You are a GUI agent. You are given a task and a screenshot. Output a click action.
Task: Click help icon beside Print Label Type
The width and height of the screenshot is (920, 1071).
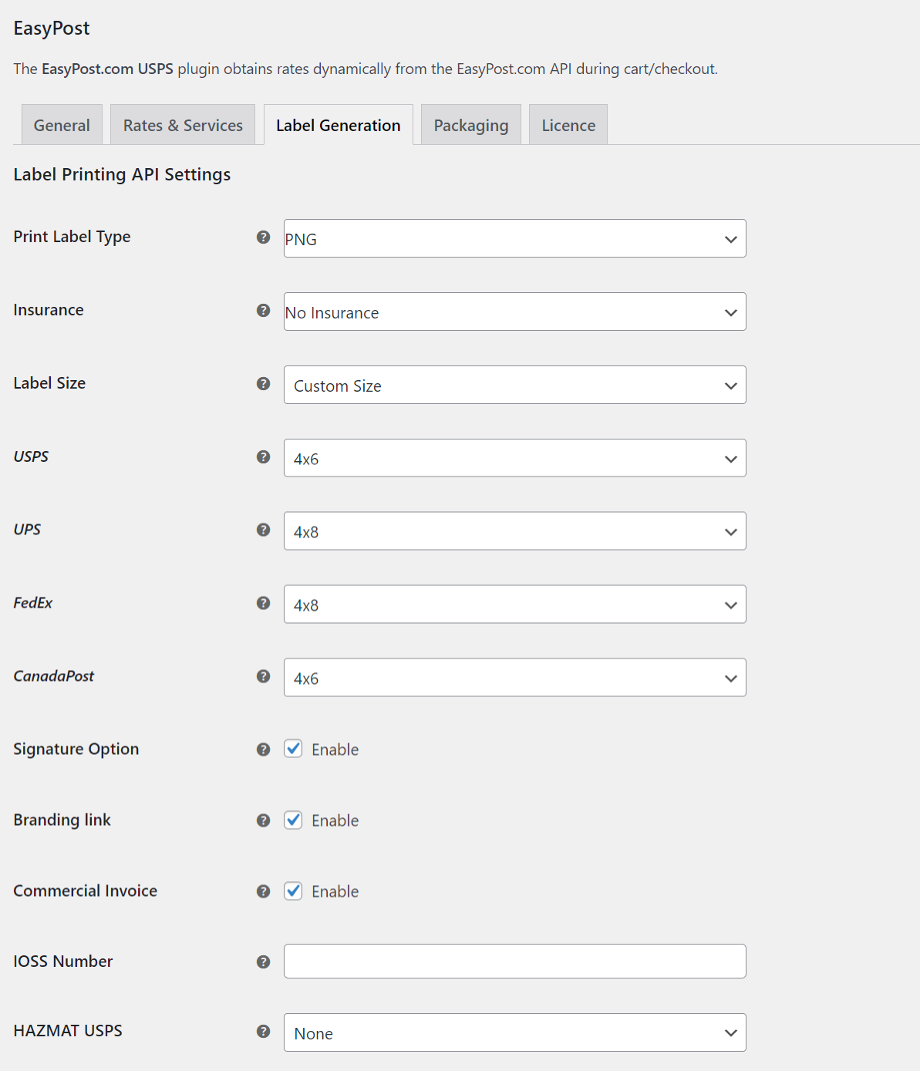point(263,237)
